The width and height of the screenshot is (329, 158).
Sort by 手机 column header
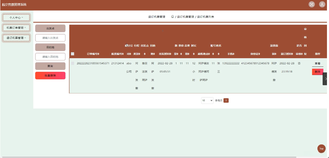tap(231, 54)
